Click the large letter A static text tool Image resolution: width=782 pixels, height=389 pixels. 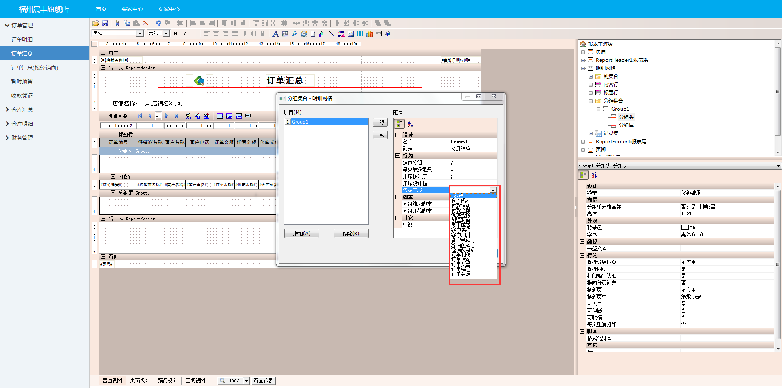click(x=275, y=34)
